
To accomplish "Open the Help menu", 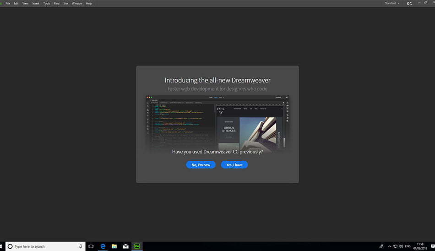I will 89,3.
